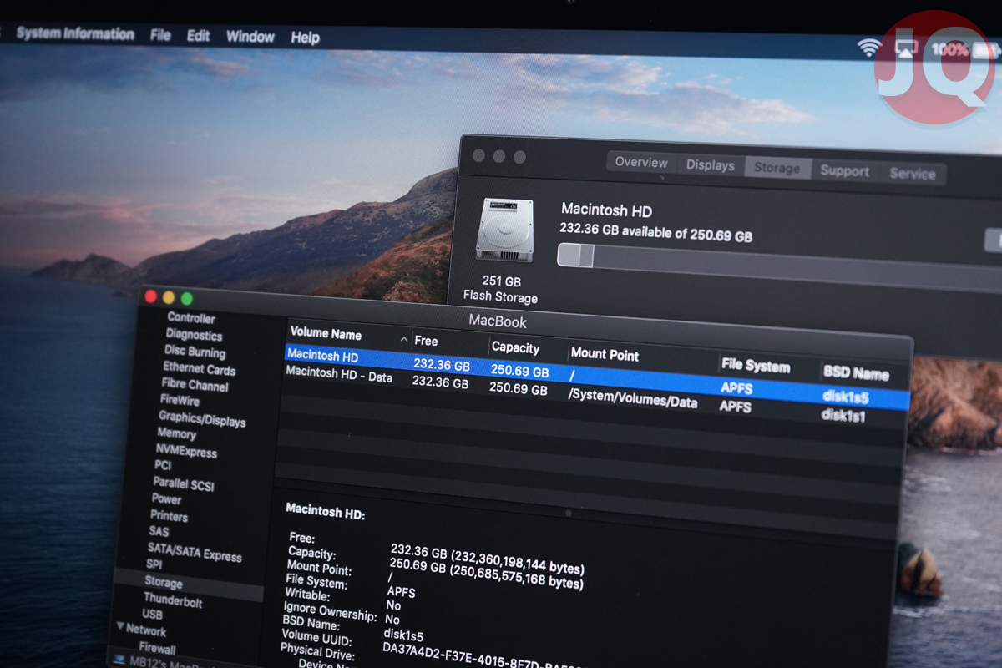The height and width of the screenshot is (668, 1002).
Task: Select Firewall under Network
Action: point(157,648)
